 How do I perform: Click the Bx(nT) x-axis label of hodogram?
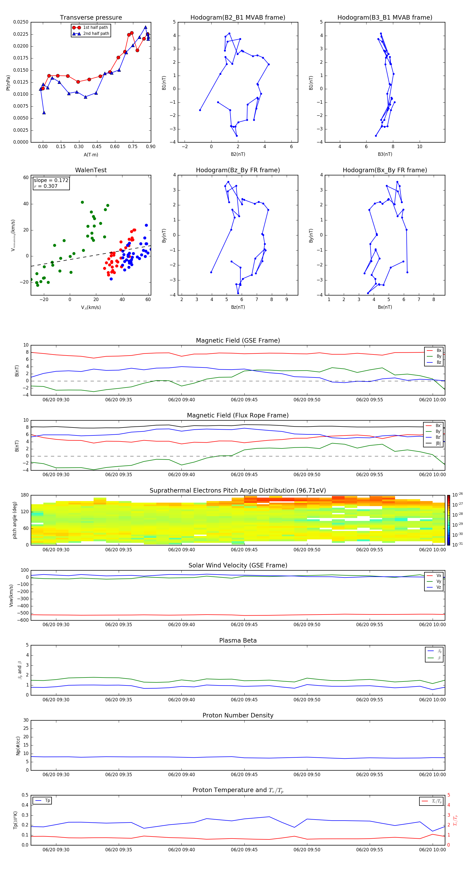click(x=385, y=307)
